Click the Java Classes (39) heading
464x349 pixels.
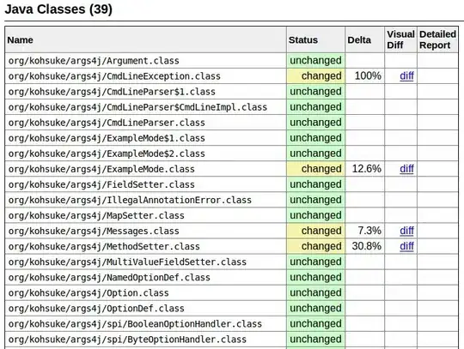[58, 9]
